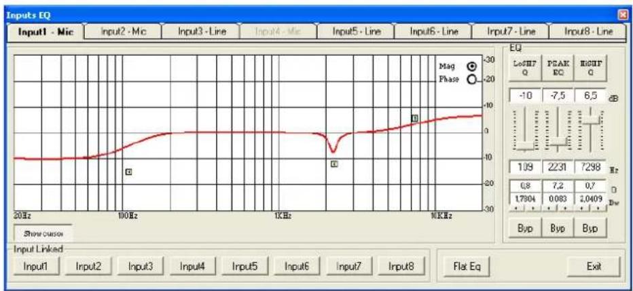
Task: Bypass the low shelf filter band
Action: point(525,229)
